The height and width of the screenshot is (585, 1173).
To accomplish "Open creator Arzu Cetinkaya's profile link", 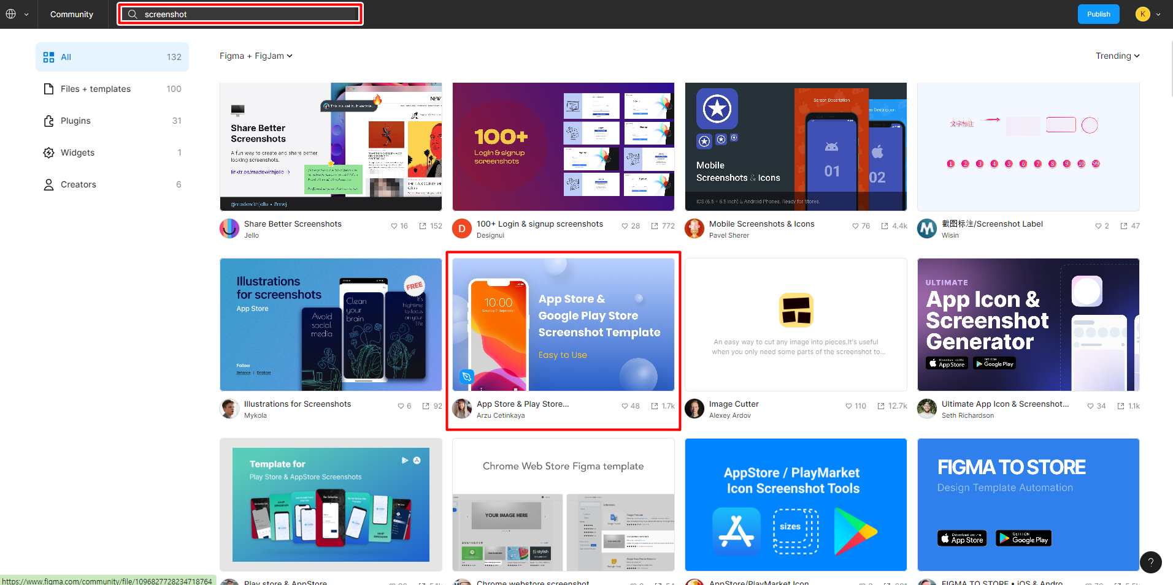I will [x=501, y=415].
